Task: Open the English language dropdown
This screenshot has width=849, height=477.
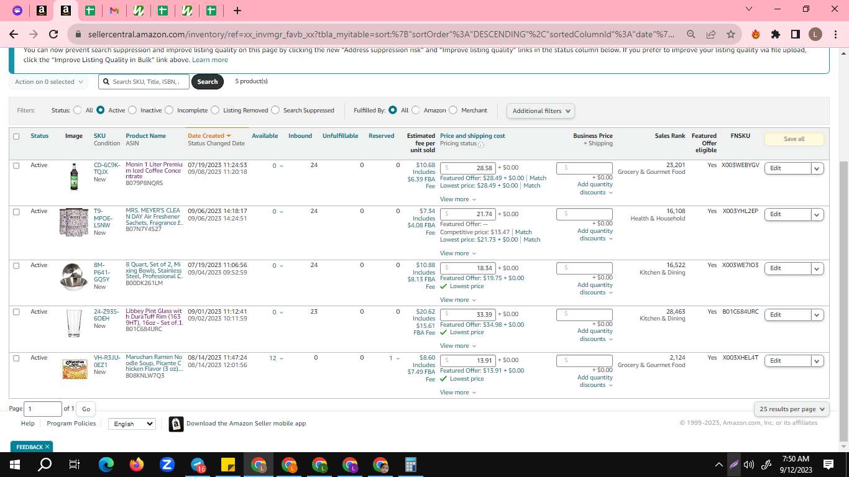Action: point(132,424)
